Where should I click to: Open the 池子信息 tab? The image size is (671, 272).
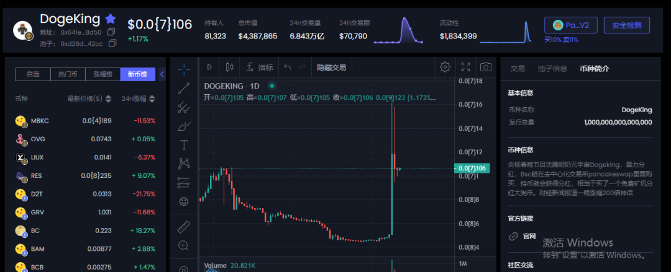tap(552, 68)
